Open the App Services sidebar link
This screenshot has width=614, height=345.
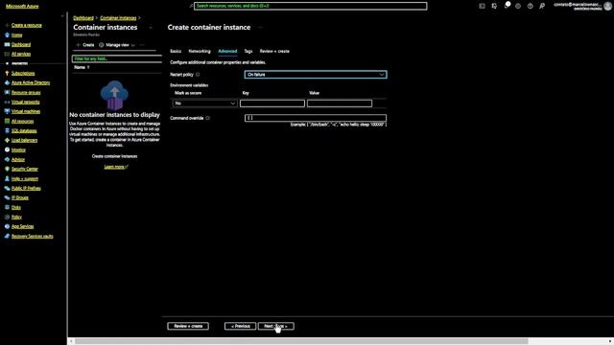pos(22,226)
